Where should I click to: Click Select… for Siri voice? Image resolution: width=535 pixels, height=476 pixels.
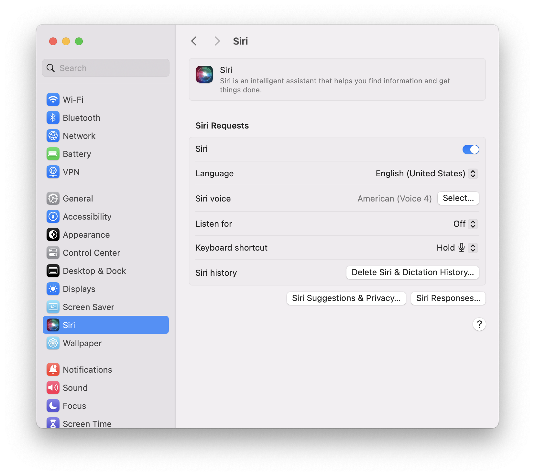point(458,198)
